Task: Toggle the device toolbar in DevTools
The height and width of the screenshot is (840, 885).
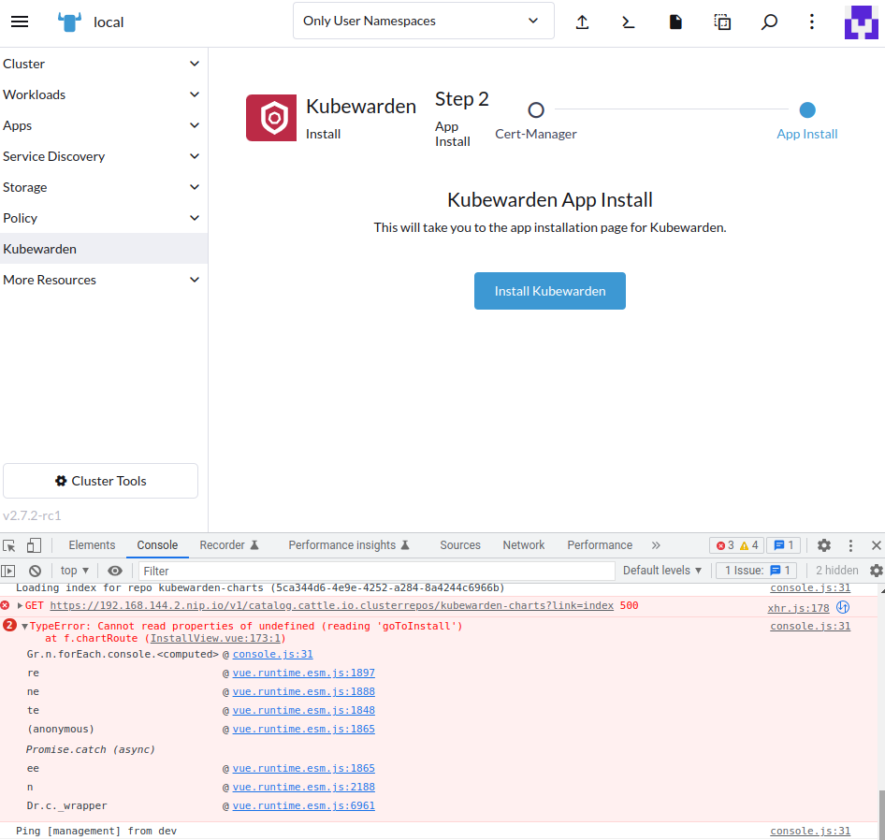Action: [34, 544]
